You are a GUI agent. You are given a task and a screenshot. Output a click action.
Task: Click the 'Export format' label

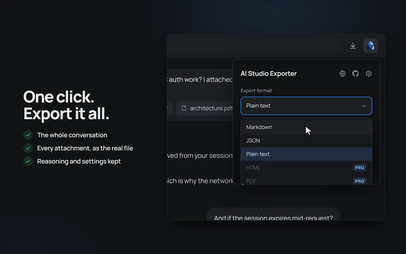click(256, 91)
